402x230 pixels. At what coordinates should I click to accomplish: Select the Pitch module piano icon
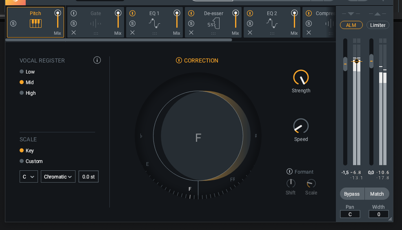click(36, 24)
